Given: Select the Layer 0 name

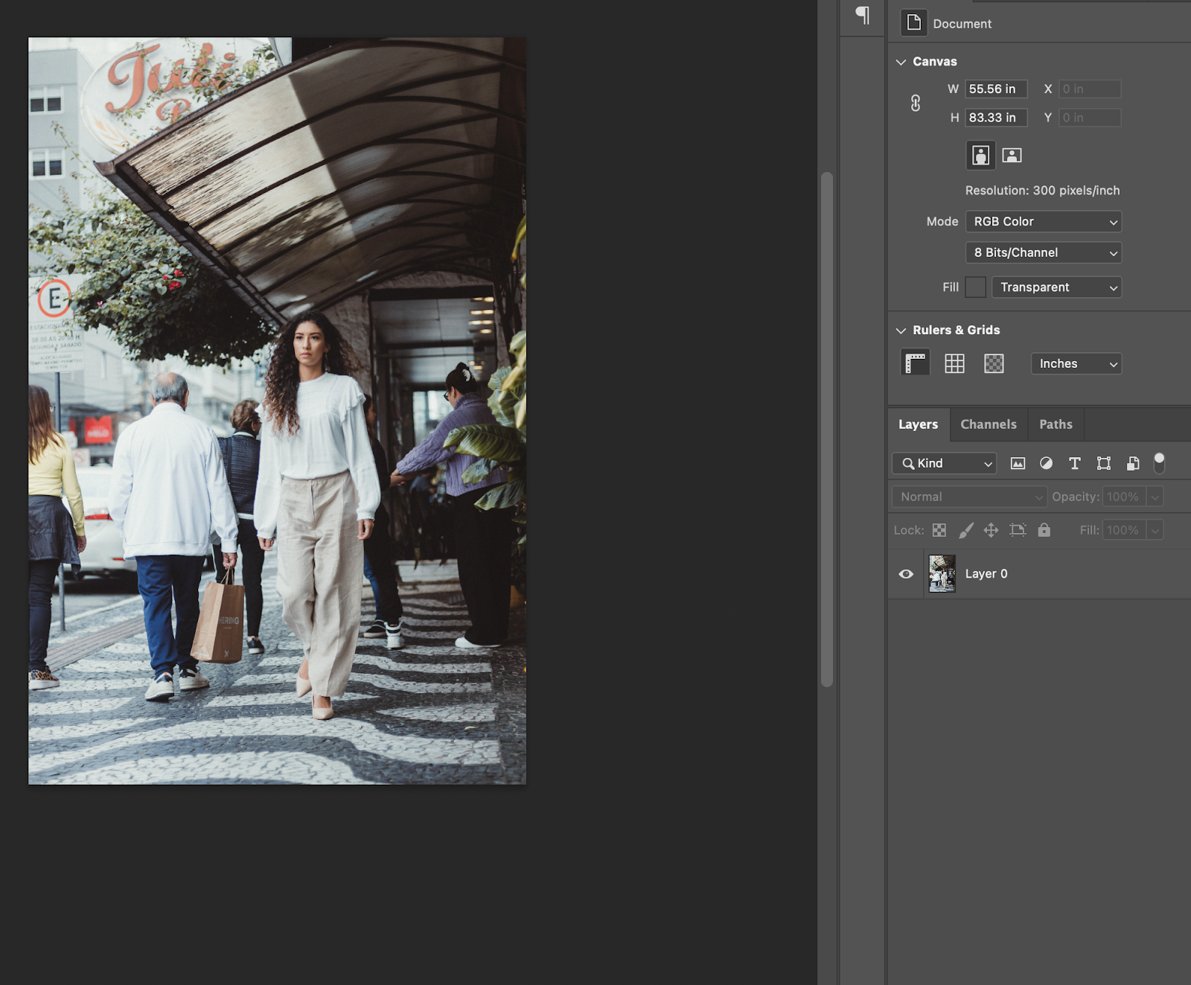Looking at the screenshot, I should point(986,574).
